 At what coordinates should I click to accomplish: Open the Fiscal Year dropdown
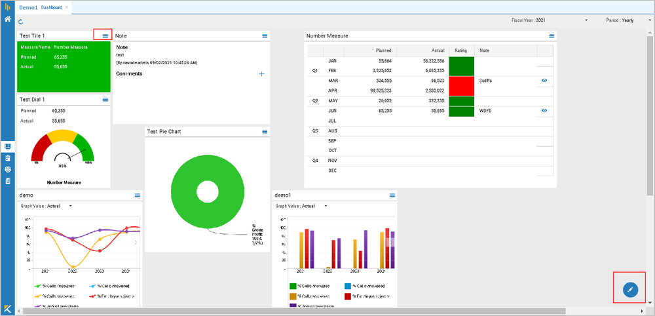coord(586,20)
